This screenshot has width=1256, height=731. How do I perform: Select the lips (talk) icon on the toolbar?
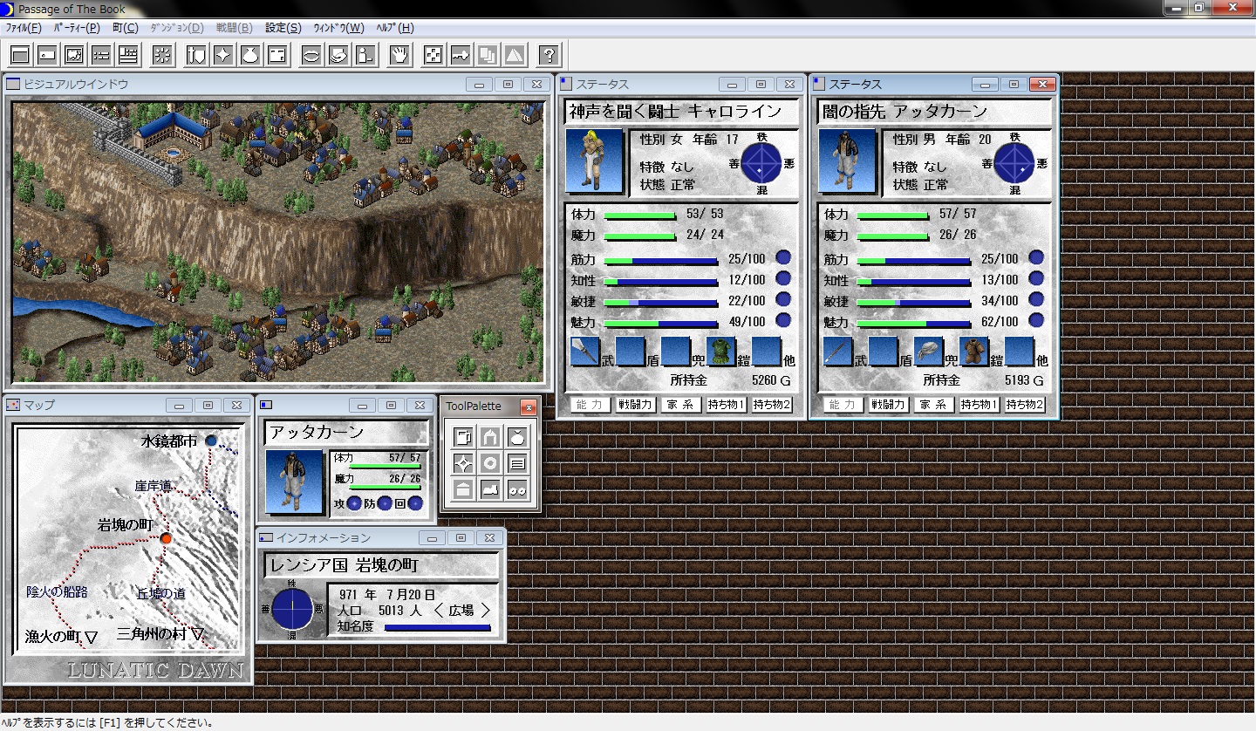[311, 54]
